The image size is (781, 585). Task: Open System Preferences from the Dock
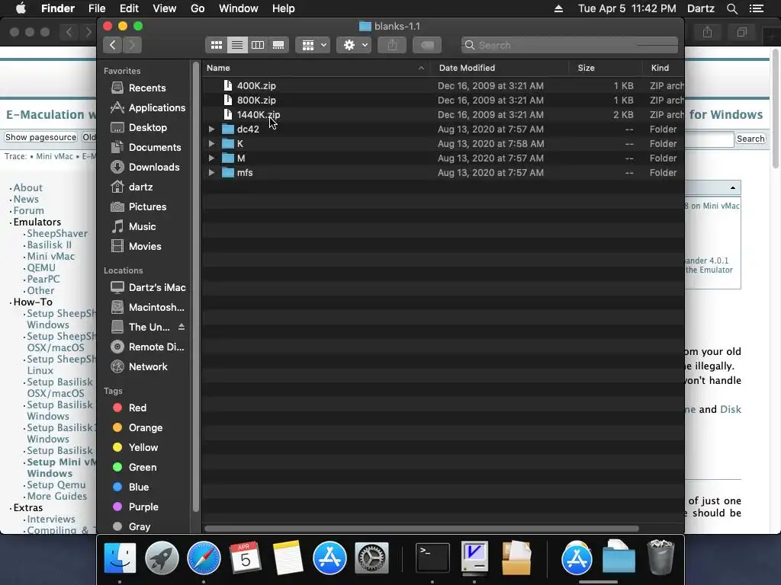click(371, 558)
